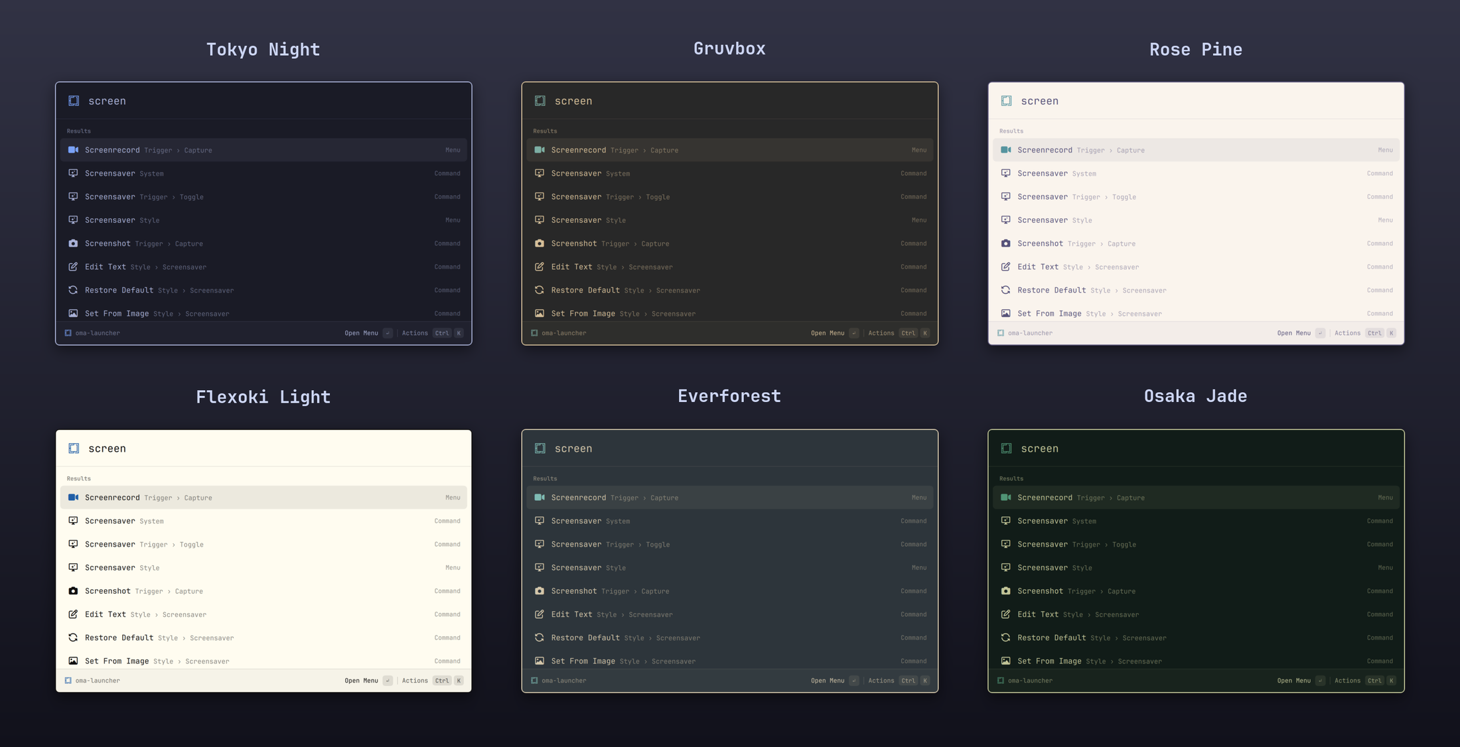Click oma-launcher footer icon in Tokyo Night
Viewport: 1460px width, 747px height.
68,333
